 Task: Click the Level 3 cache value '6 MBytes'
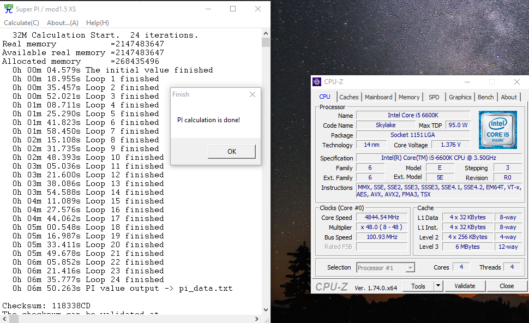click(x=467, y=247)
